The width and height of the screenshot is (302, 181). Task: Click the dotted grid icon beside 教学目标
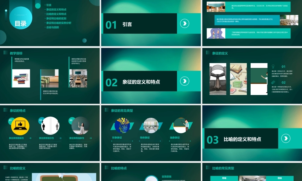click(x=5, y=52)
